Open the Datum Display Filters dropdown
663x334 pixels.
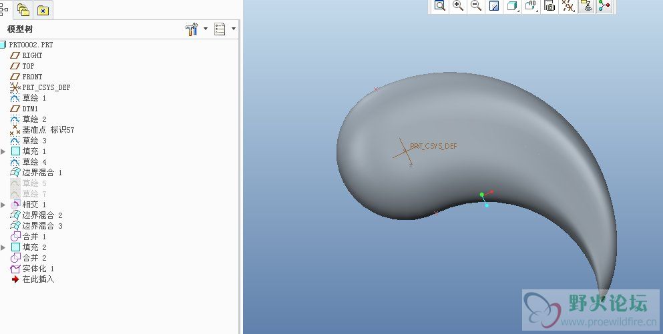pyautogui.click(x=568, y=6)
